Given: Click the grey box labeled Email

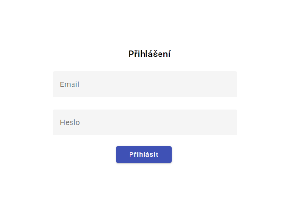Looking at the screenshot, I should 145,84.
